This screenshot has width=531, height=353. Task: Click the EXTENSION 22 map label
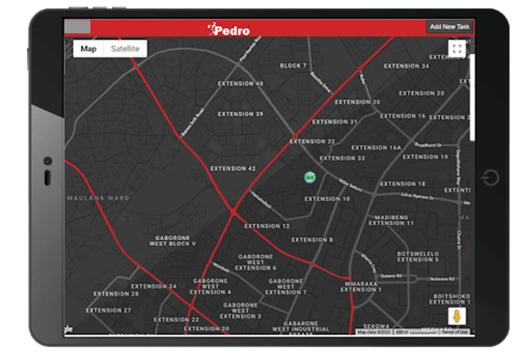(x=176, y=320)
